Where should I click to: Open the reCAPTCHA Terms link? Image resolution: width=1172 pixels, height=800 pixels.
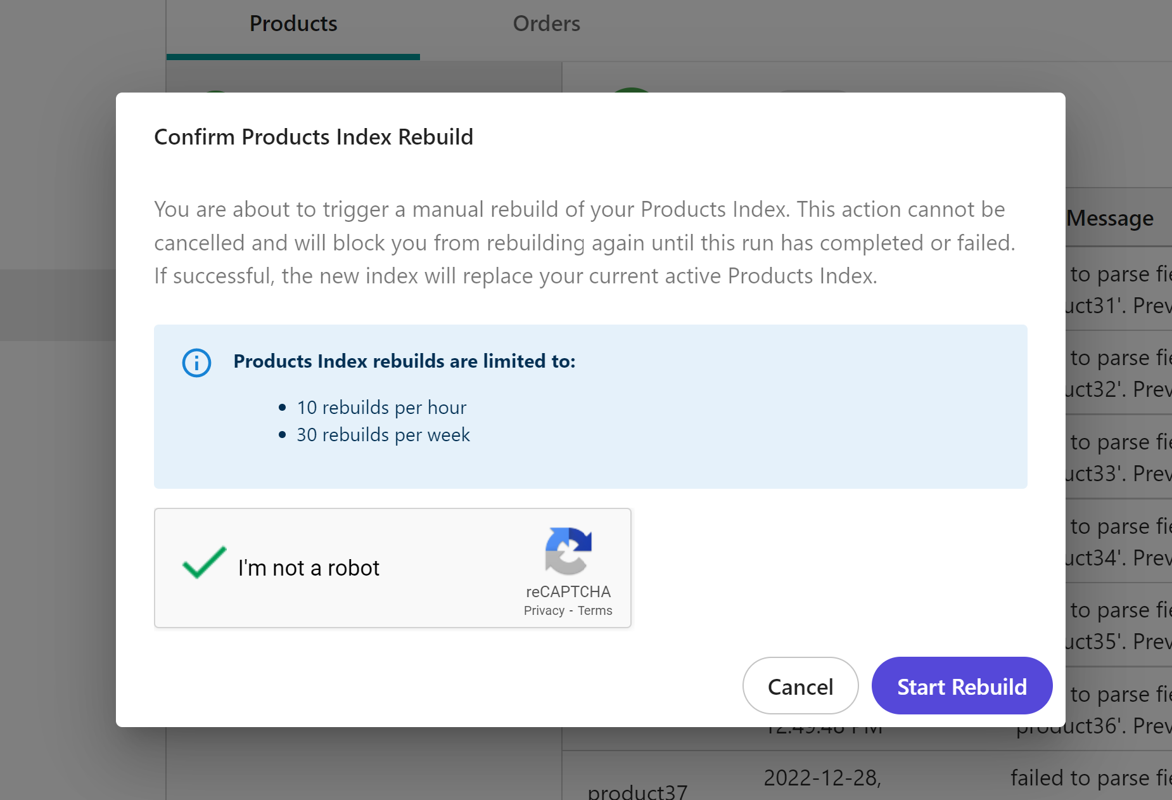tap(595, 610)
